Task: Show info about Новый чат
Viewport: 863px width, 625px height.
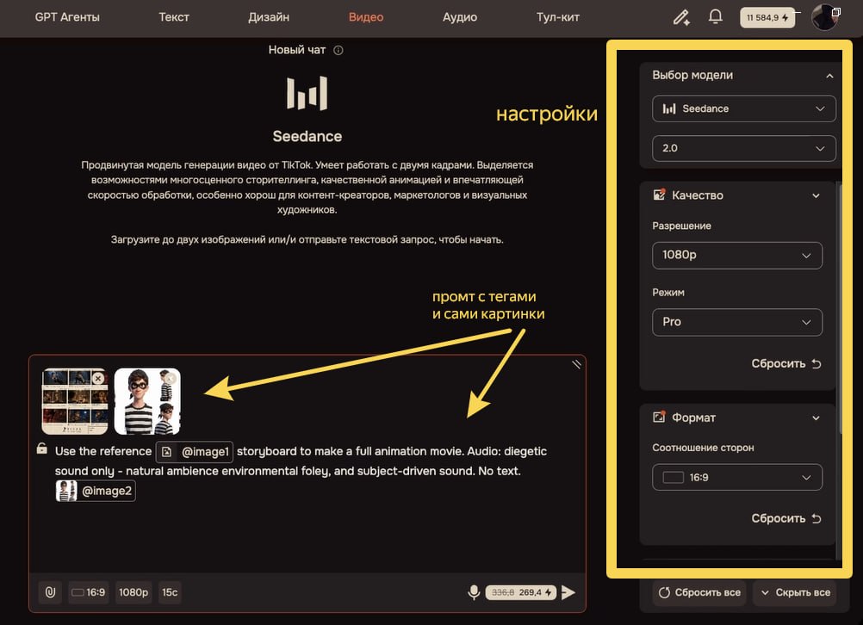Action: coord(338,50)
